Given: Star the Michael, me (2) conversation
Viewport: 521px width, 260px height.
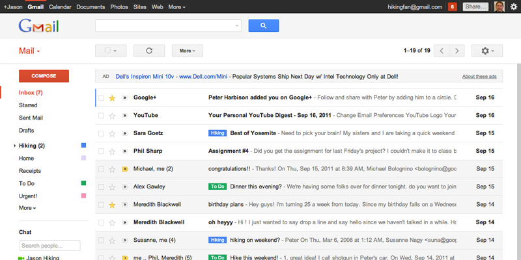Looking at the screenshot, I should tap(112, 169).
